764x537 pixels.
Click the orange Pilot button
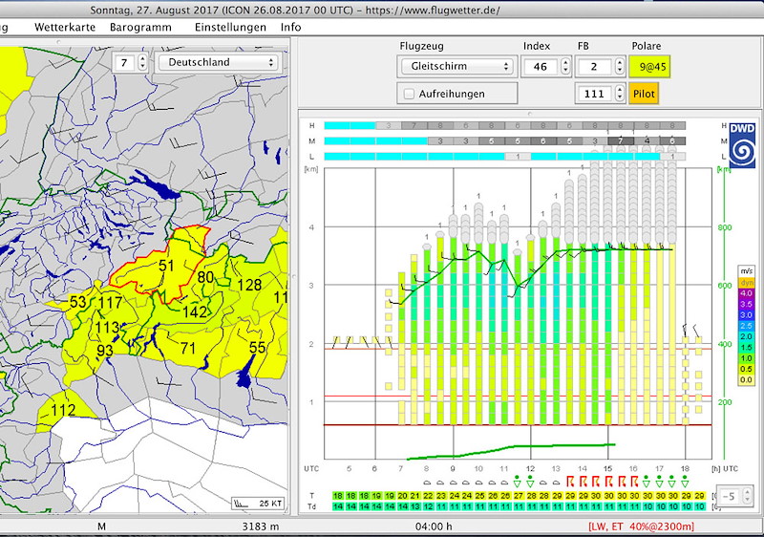(x=643, y=94)
